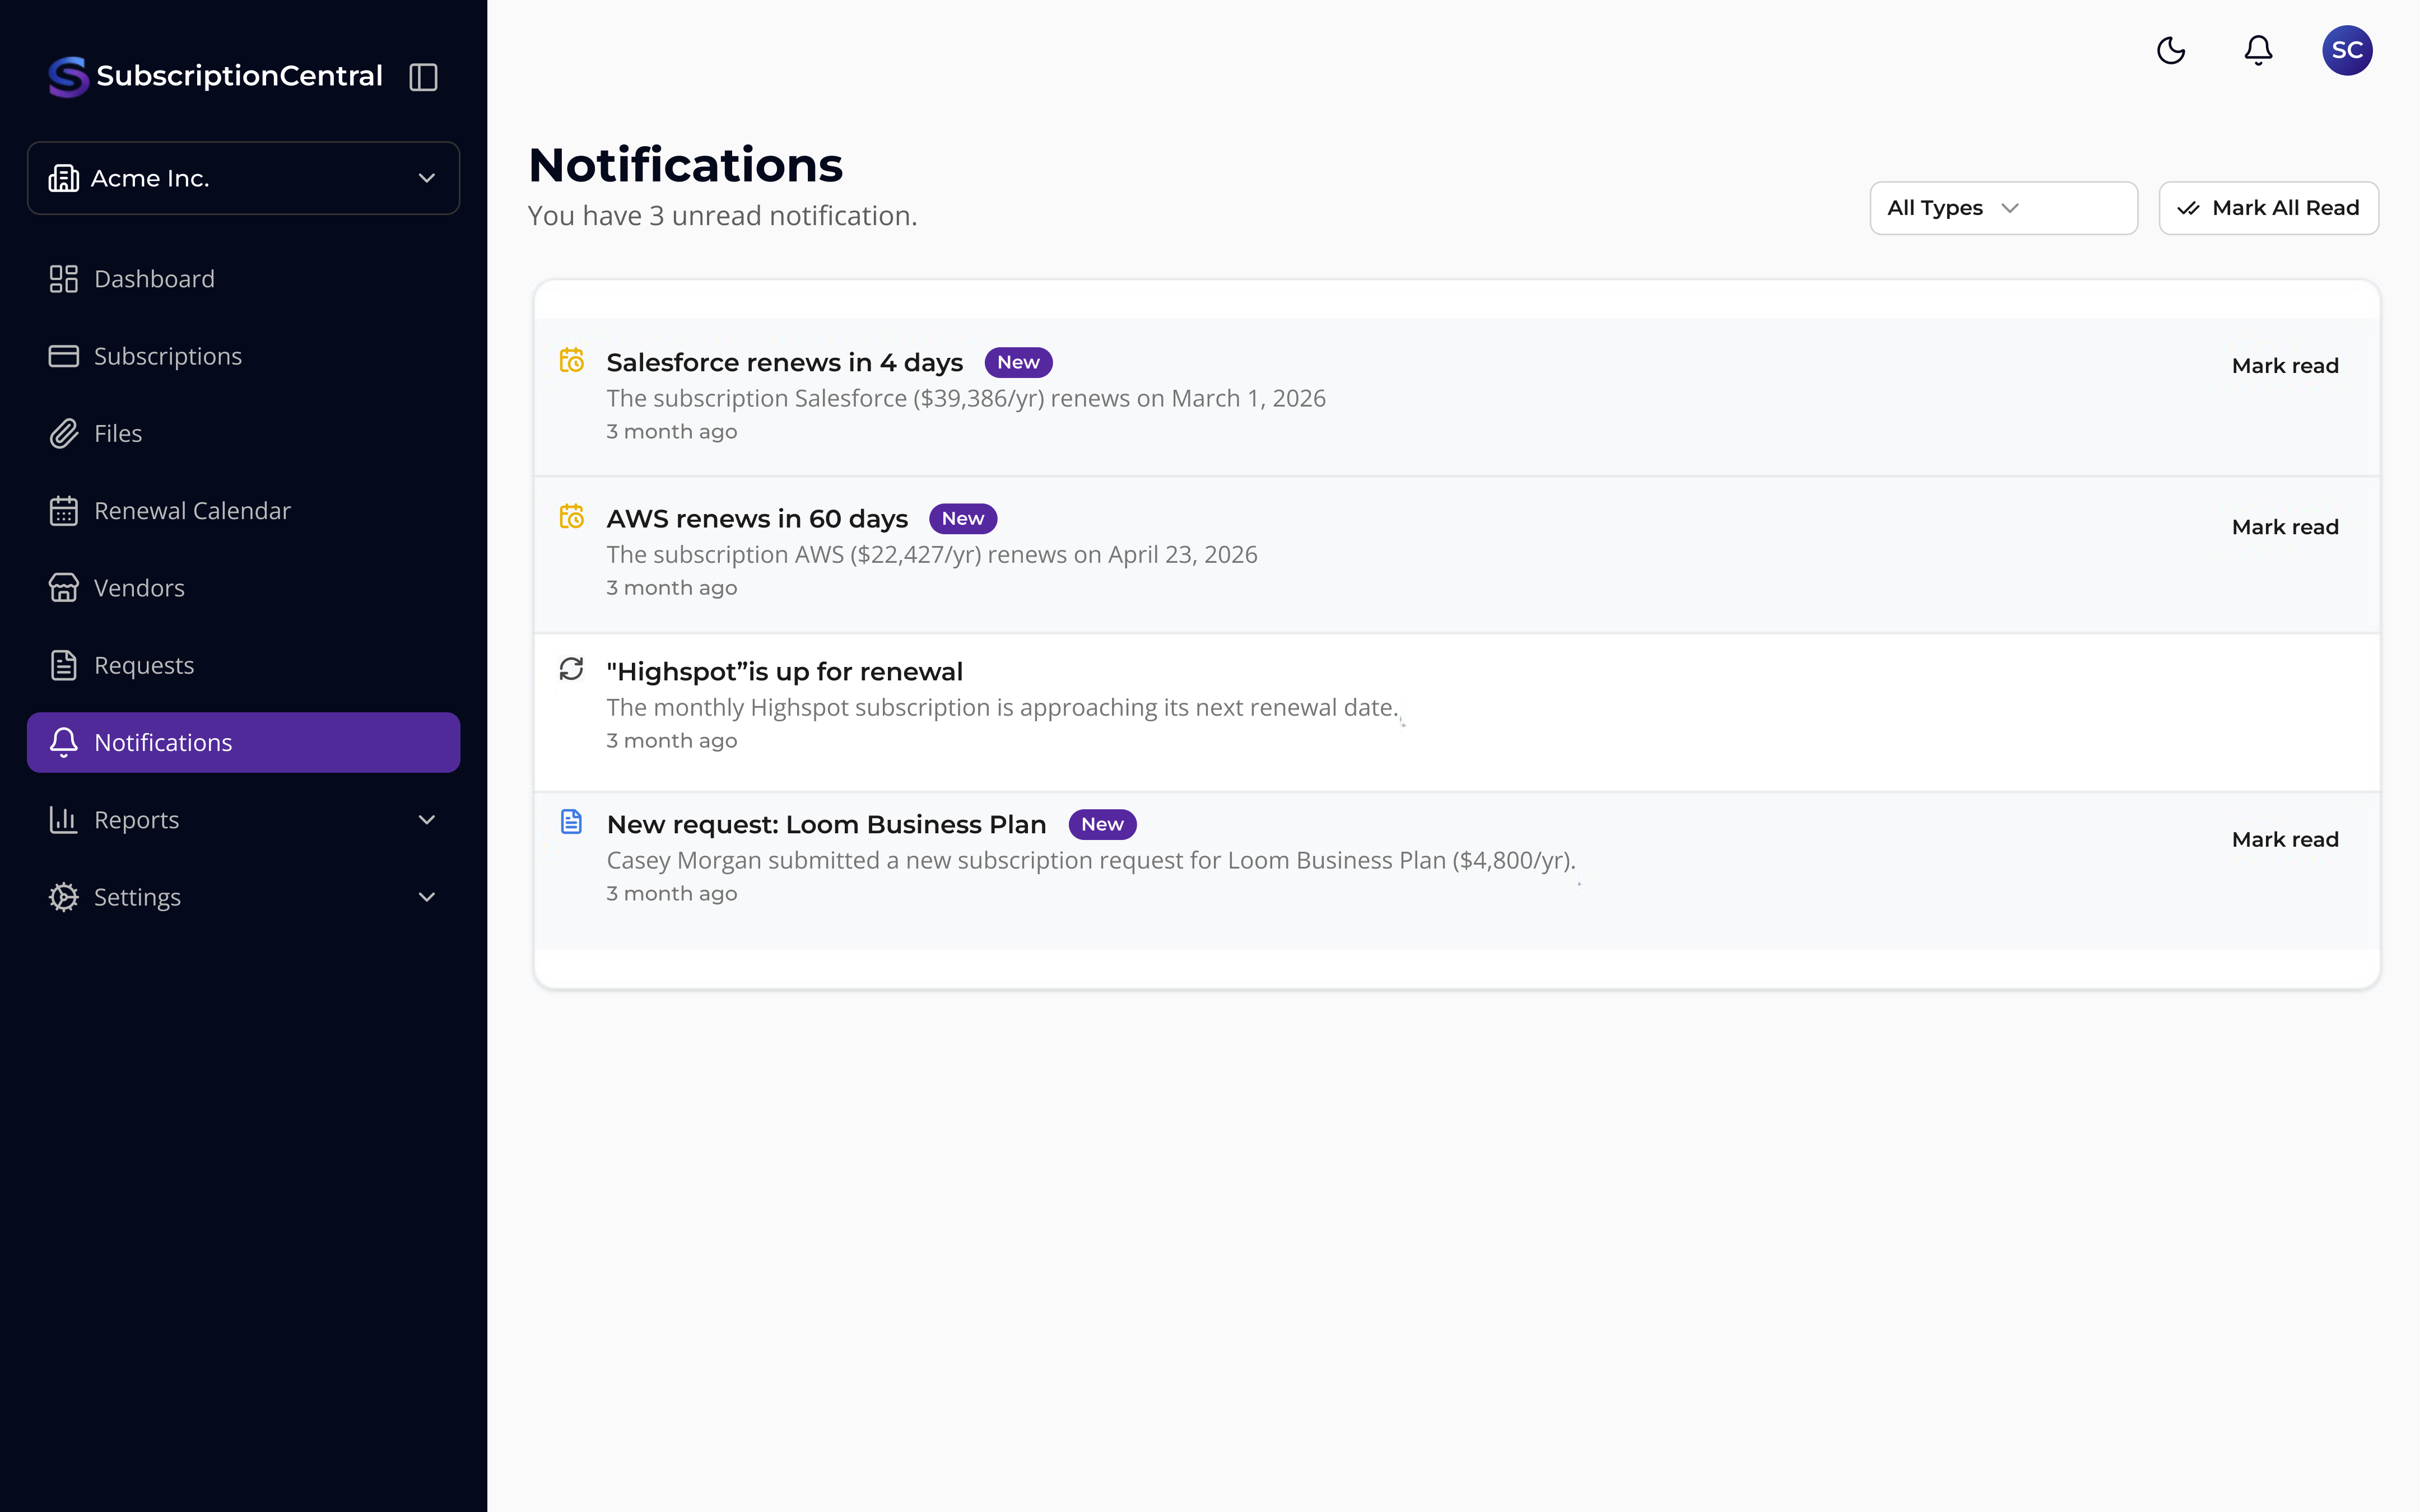The image size is (2420, 1512).
Task: Expand the Settings submenu chevron
Action: (x=427, y=897)
